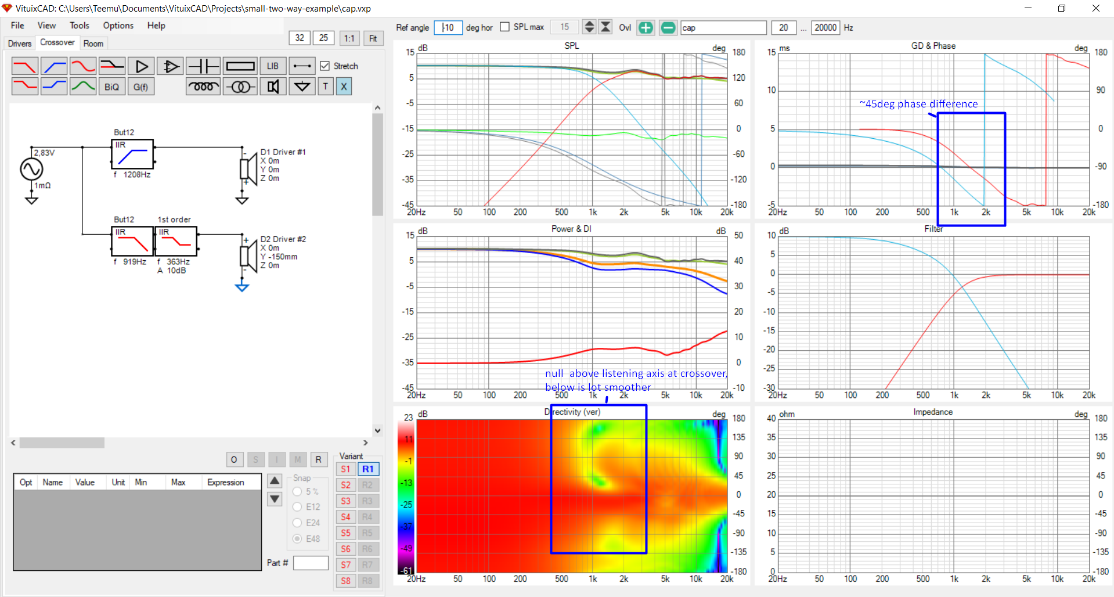Click the hourglass-shaped SPL reset button
The height and width of the screenshot is (597, 1114).
(605, 27)
